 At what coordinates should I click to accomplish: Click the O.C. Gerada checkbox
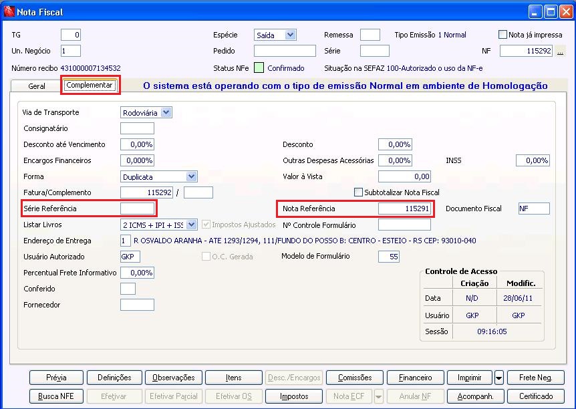click(x=206, y=257)
